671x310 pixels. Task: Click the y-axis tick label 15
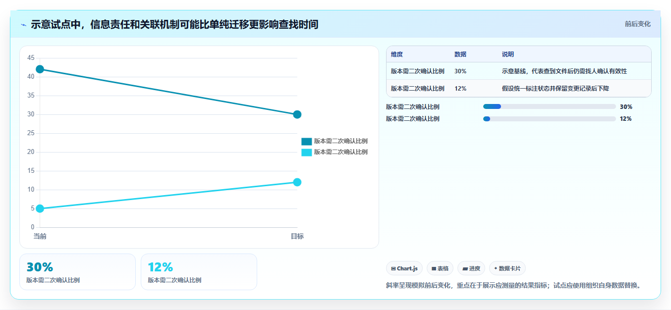pos(31,171)
